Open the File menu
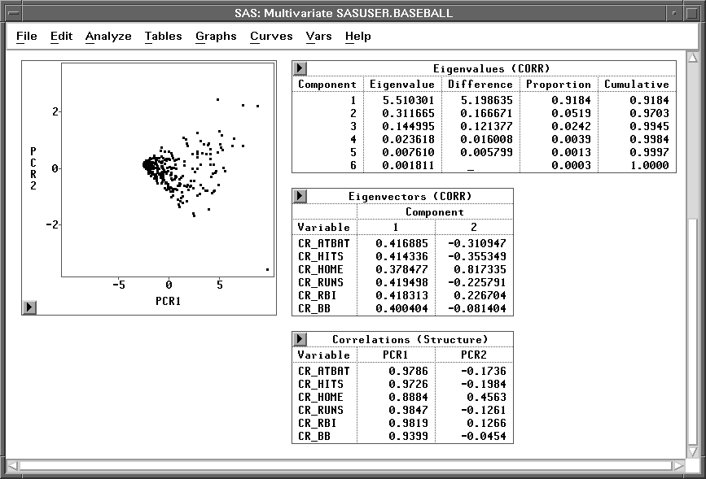This screenshot has width=706, height=479. coord(26,36)
